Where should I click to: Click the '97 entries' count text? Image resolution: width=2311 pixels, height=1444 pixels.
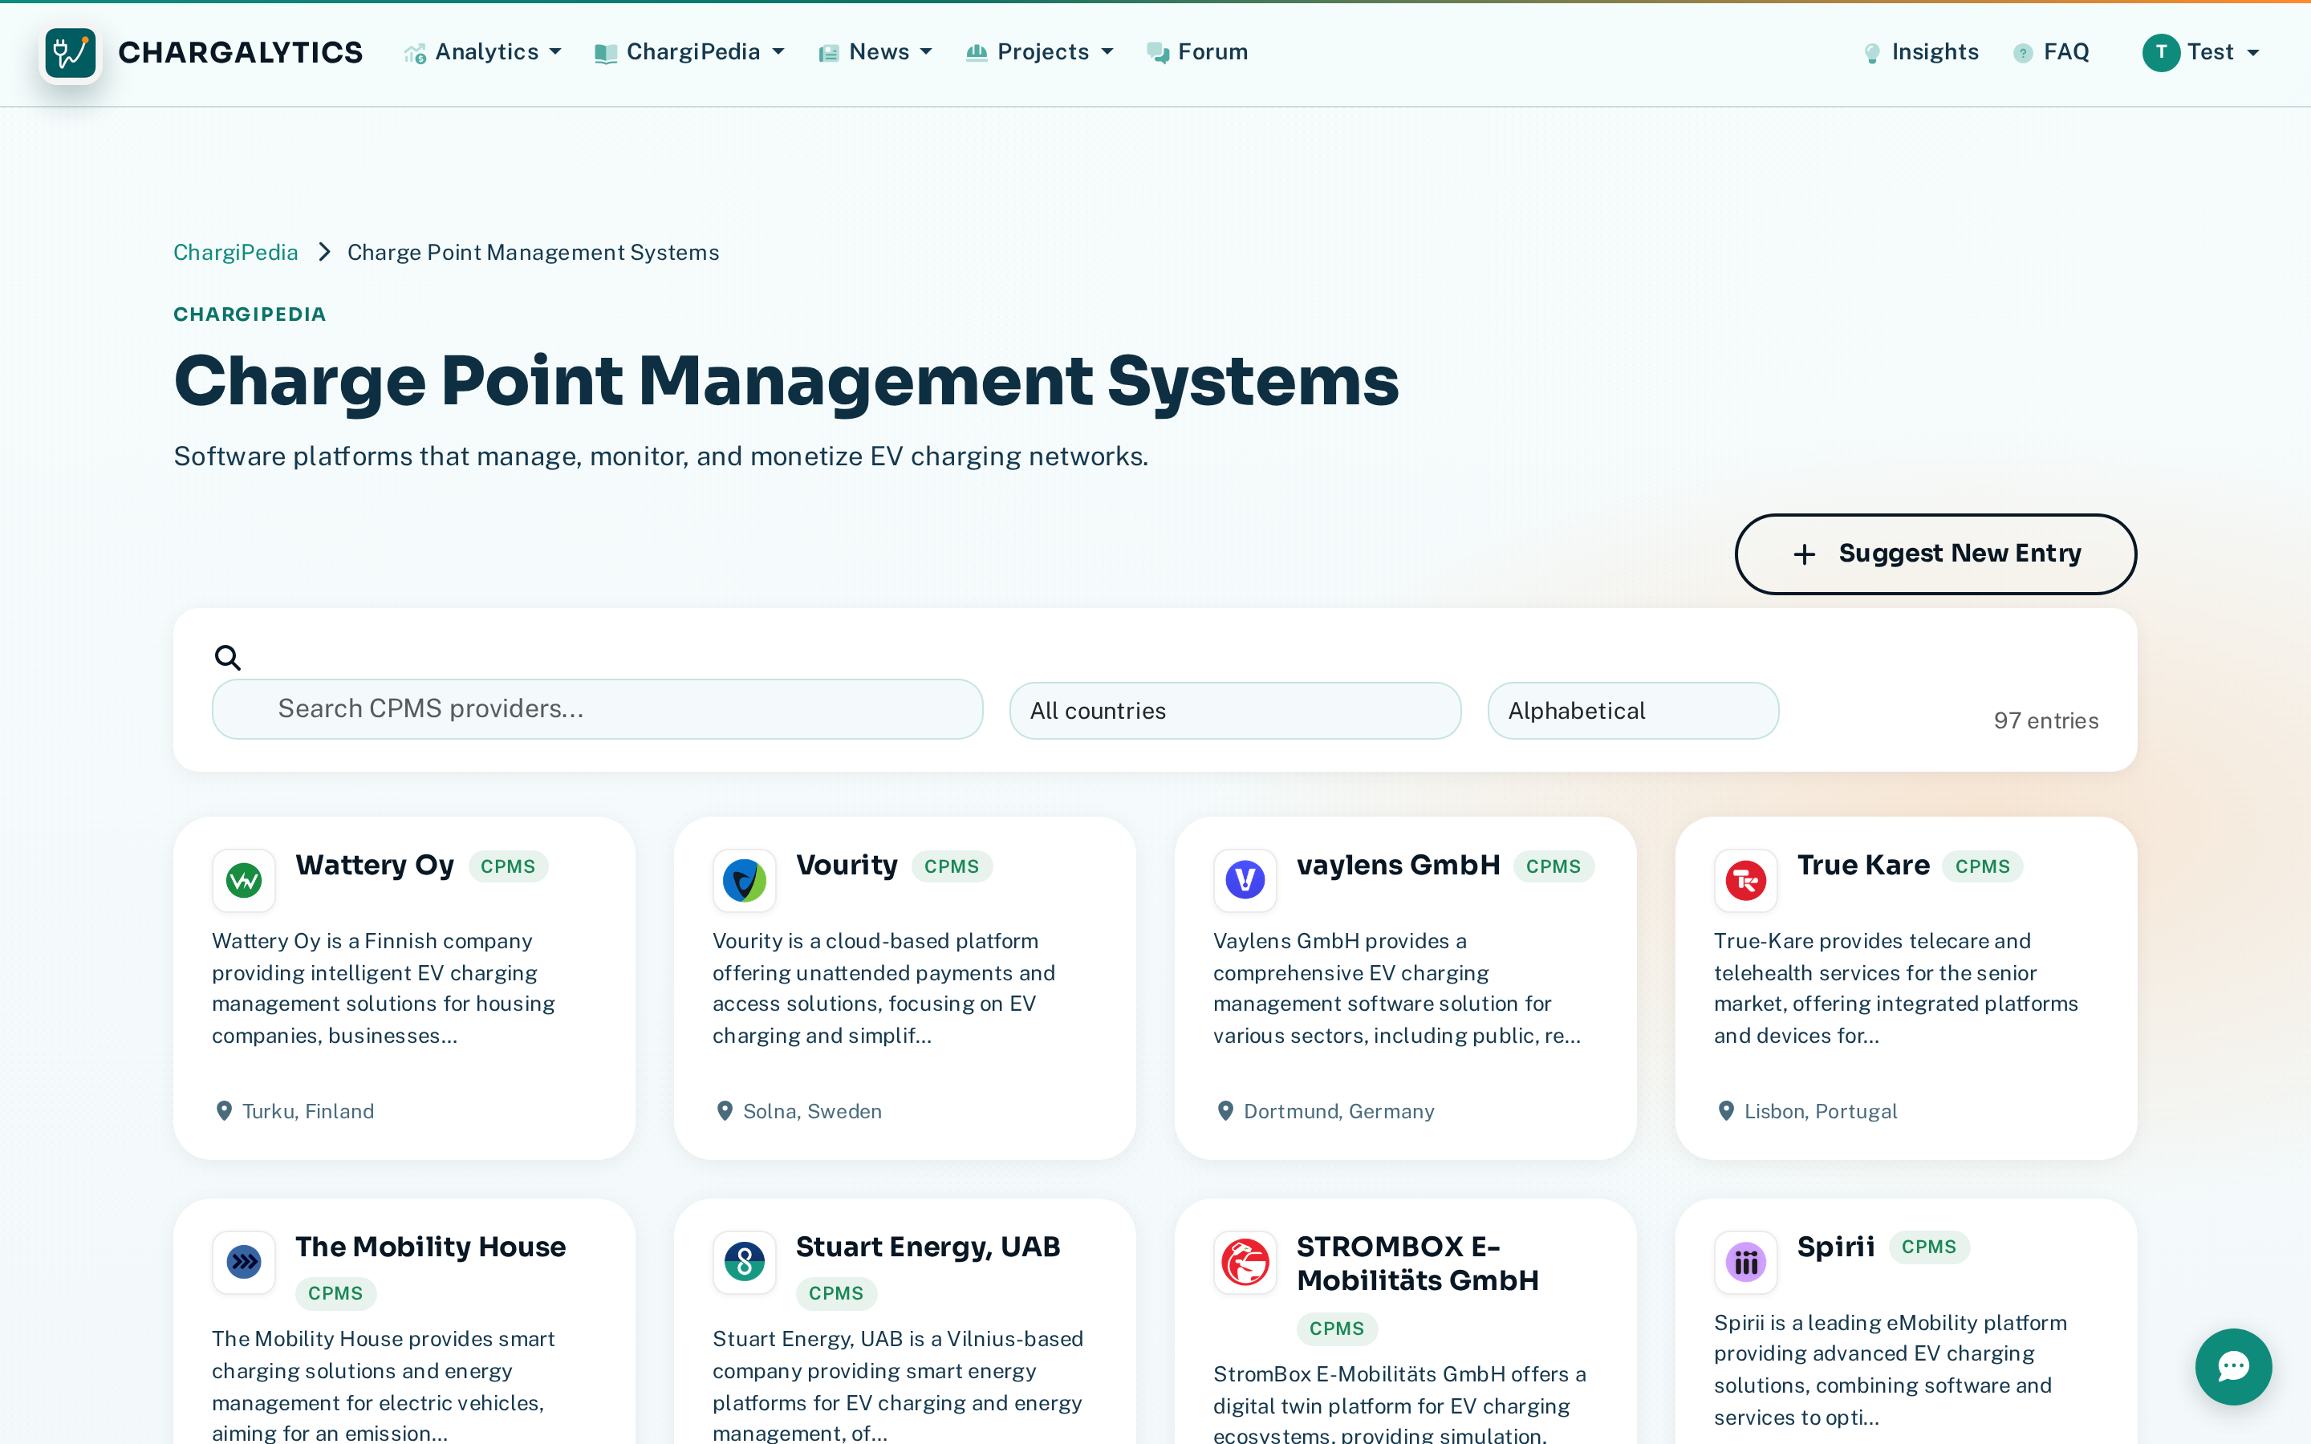coord(2045,720)
